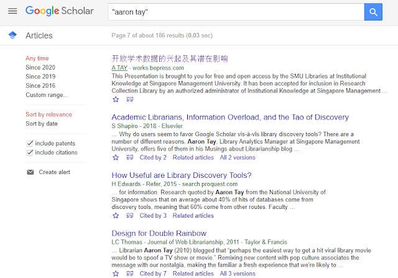
Task: Click Cited by 2 link
Action: pos(153,157)
